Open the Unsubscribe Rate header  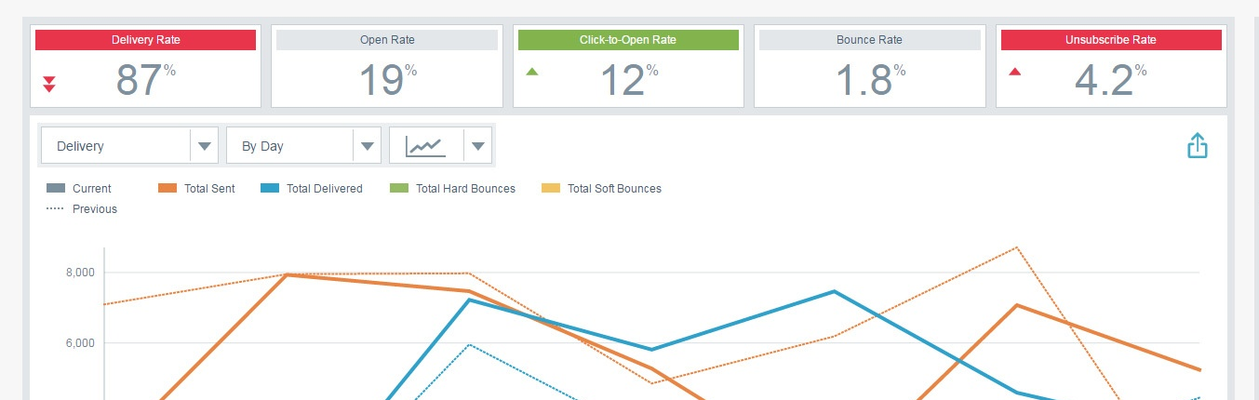1110,40
